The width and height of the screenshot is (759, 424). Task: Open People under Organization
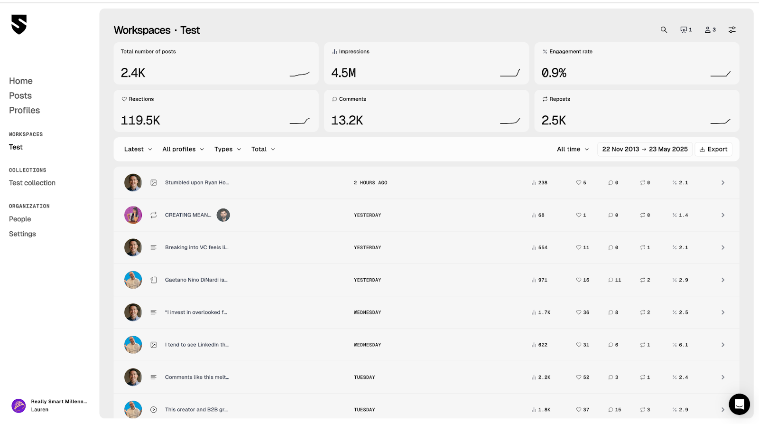point(20,219)
